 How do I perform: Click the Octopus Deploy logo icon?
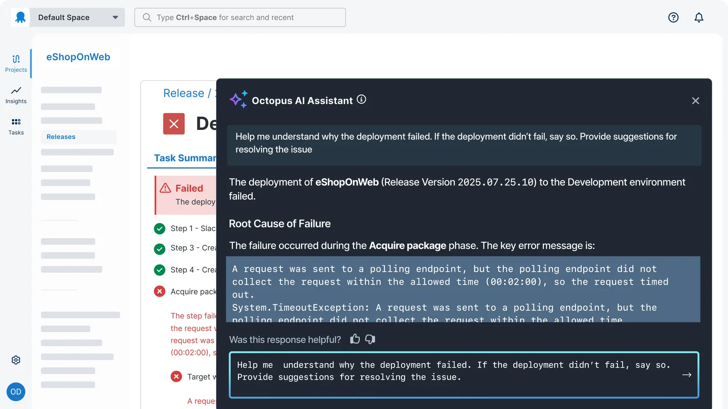[x=20, y=17]
